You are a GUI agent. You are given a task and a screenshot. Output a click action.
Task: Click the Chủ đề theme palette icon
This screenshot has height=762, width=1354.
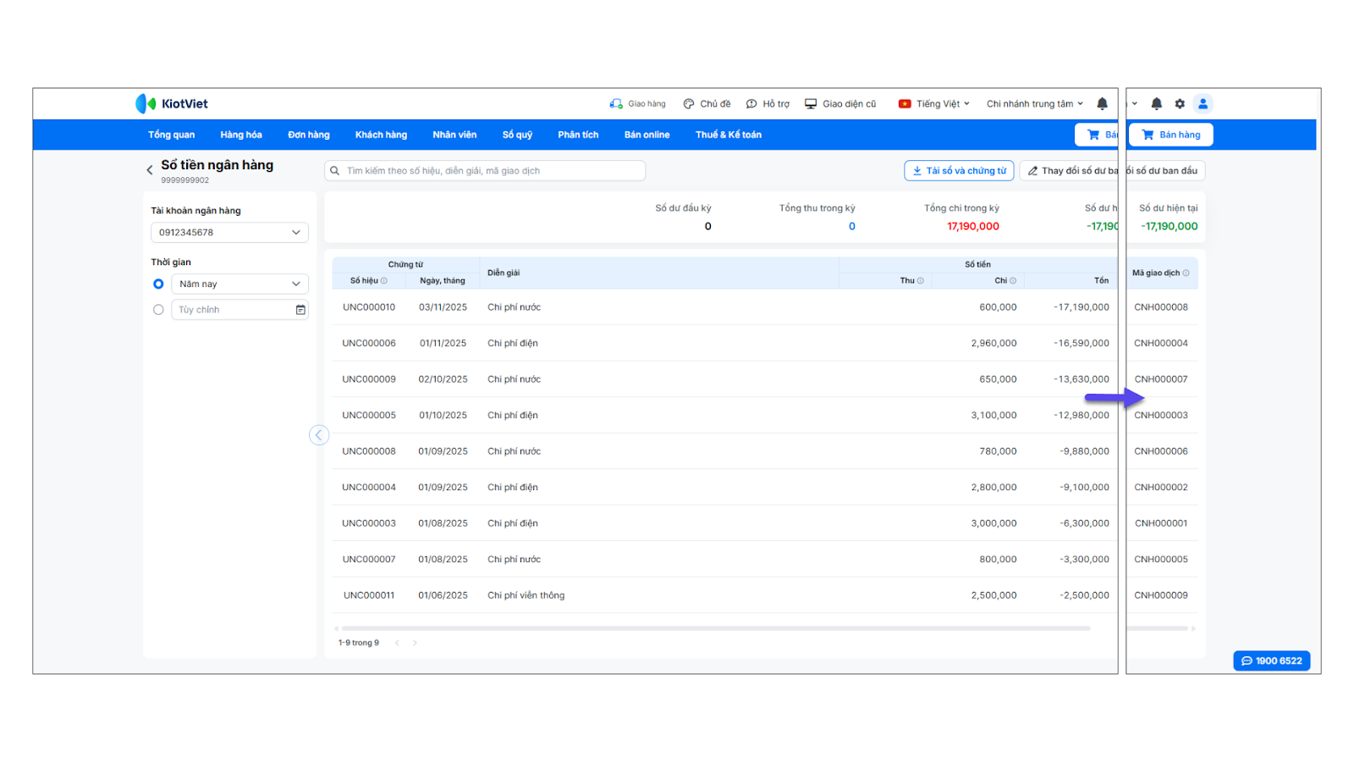pos(689,104)
